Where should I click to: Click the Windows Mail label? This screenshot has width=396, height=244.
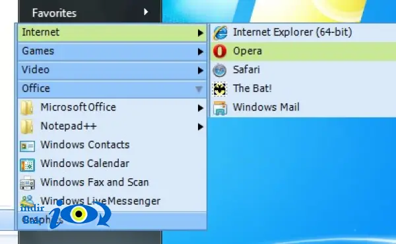266,107
